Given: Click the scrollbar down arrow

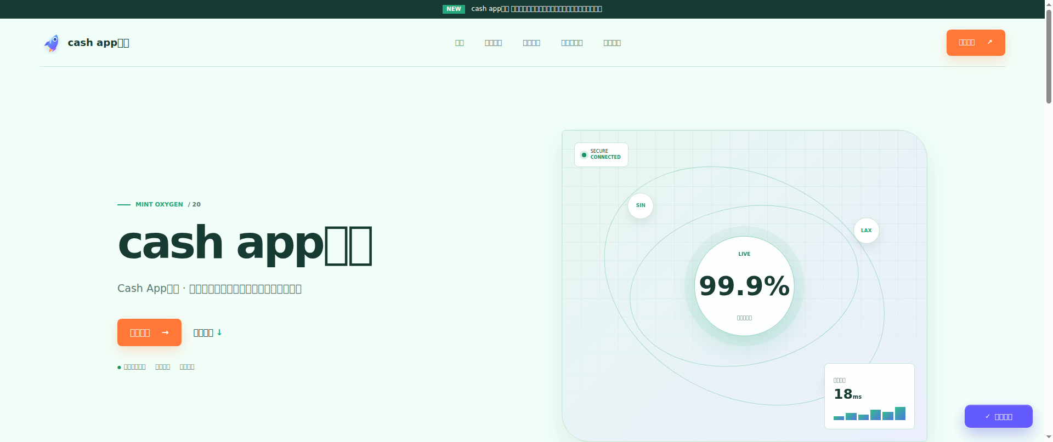Looking at the screenshot, I should tap(1049, 437).
